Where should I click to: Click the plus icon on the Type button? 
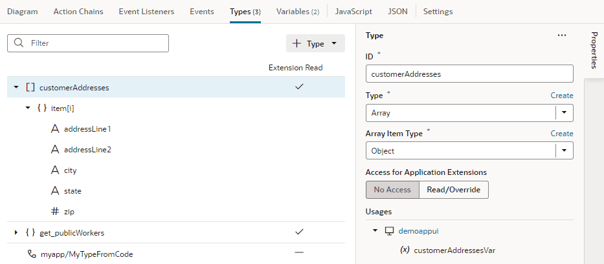coord(296,43)
